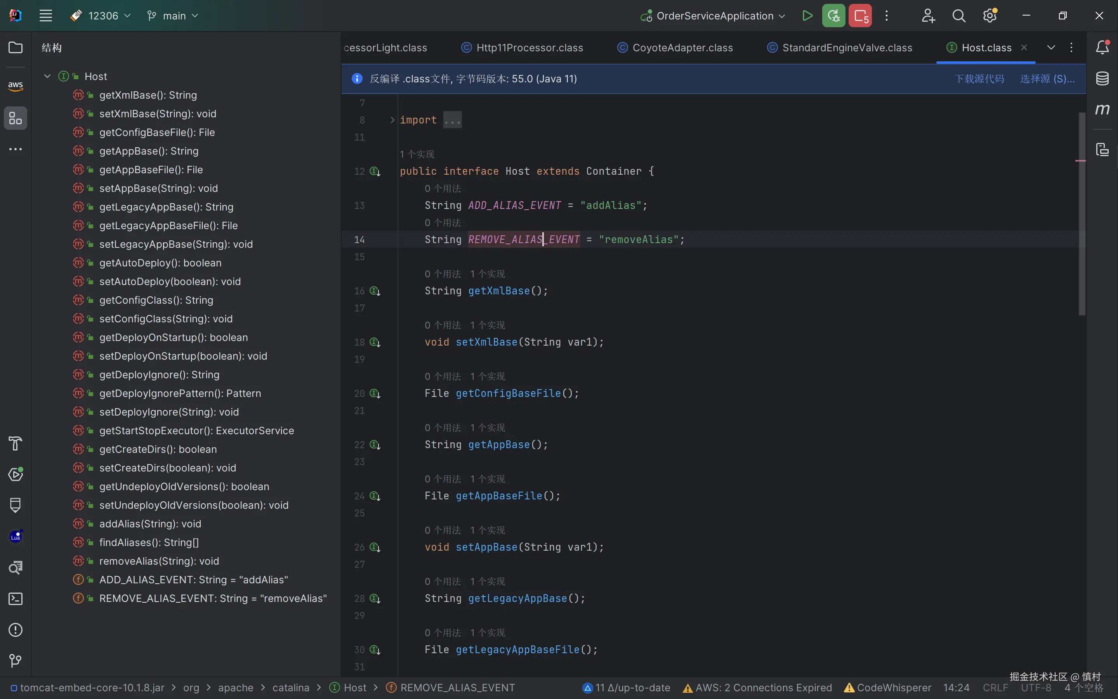Image resolution: width=1118 pixels, height=699 pixels.
Task: Click the editor vertical scrollbar
Action: click(1082, 213)
